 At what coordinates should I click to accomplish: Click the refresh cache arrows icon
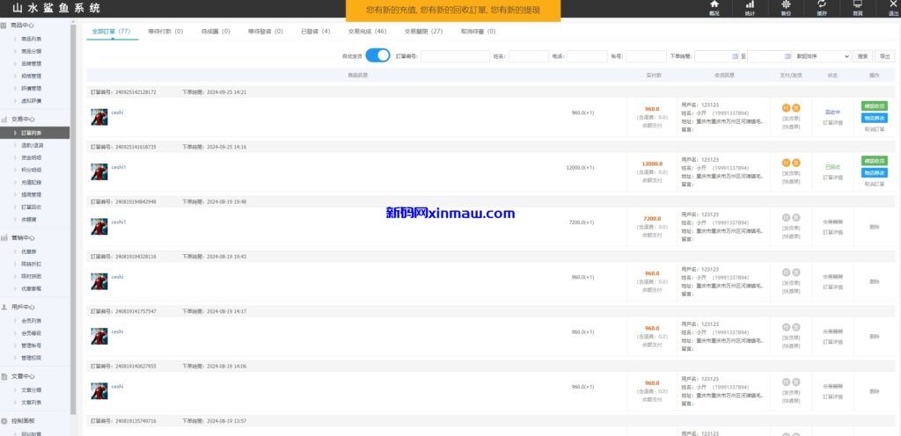[821, 5]
